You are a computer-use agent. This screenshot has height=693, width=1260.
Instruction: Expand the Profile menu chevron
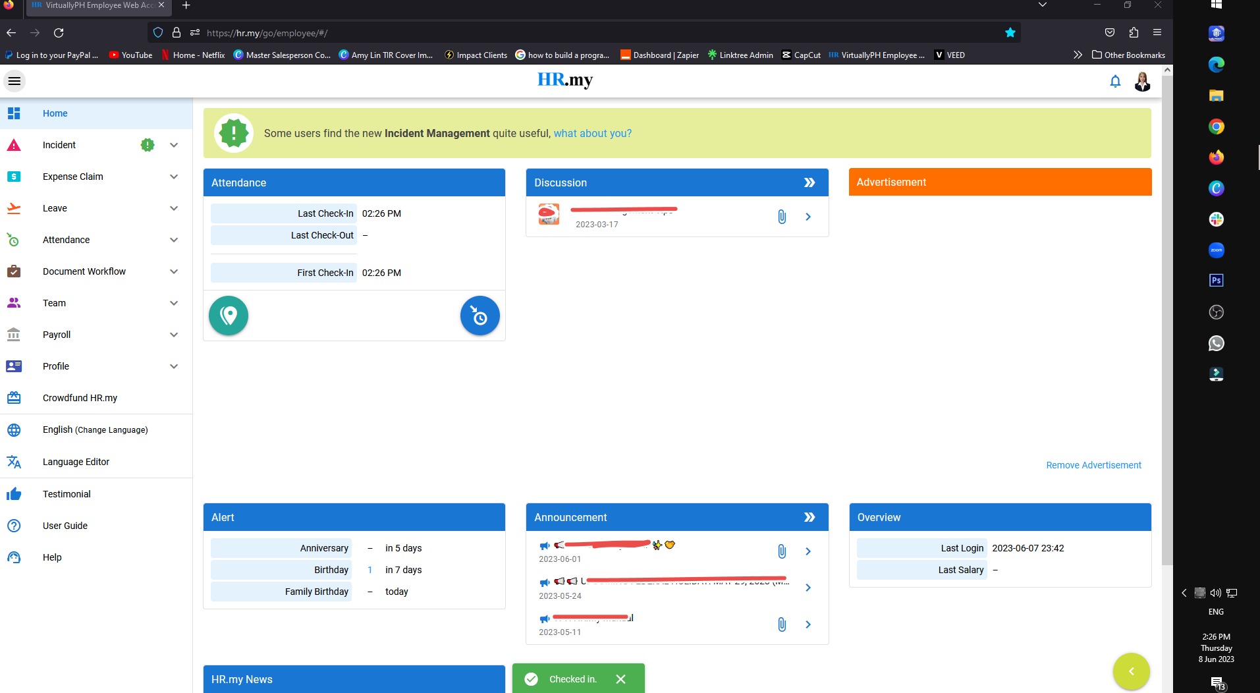coord(174,366)
